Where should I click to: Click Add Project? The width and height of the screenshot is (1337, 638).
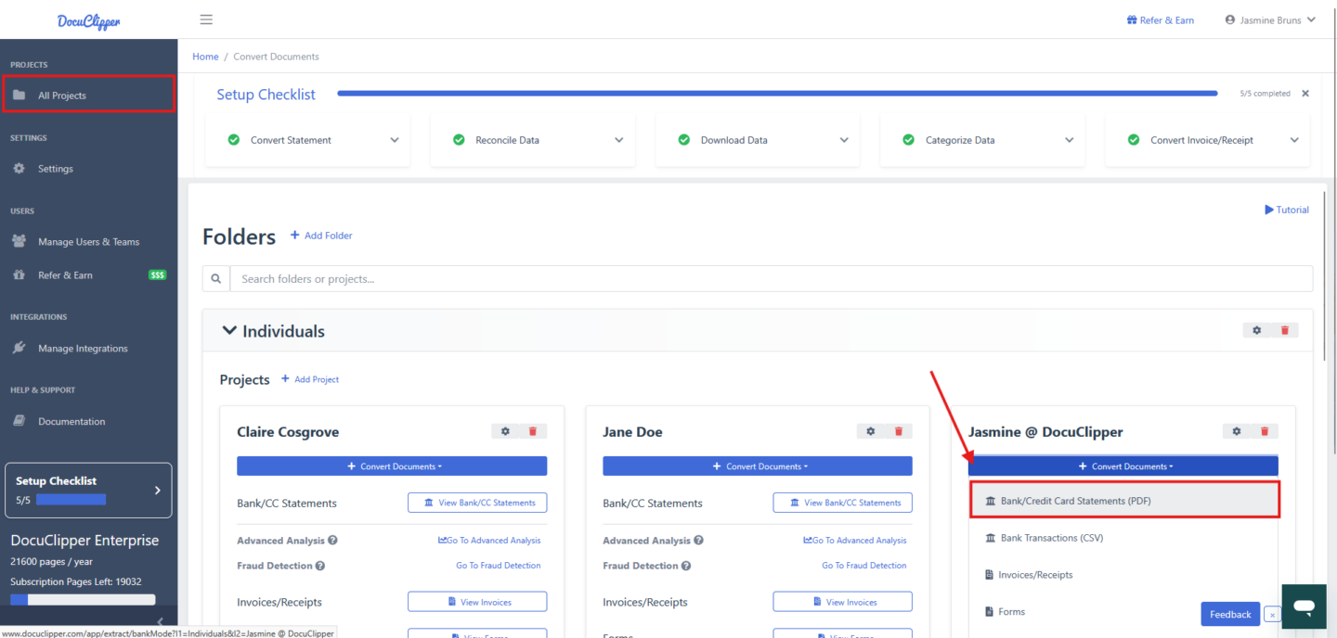click(310, 379)
